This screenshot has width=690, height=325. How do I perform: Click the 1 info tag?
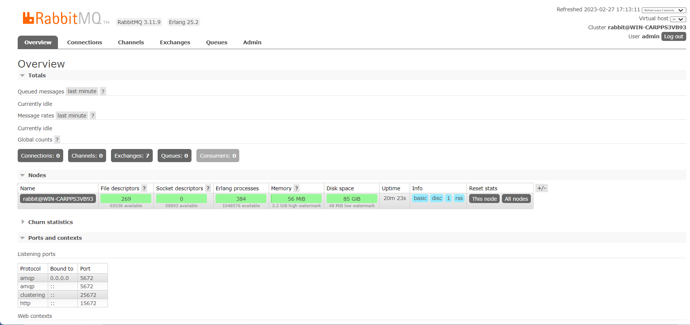click(x=448, y=198)
